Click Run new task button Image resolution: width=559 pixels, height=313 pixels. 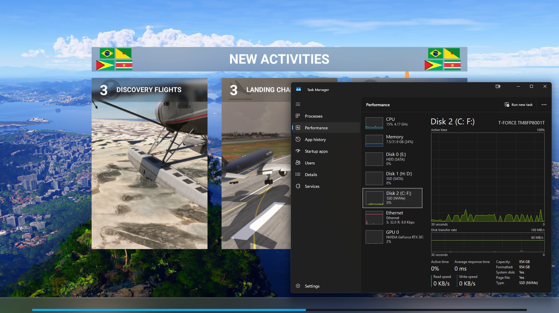pyautogui.click(x=519, y=104)
